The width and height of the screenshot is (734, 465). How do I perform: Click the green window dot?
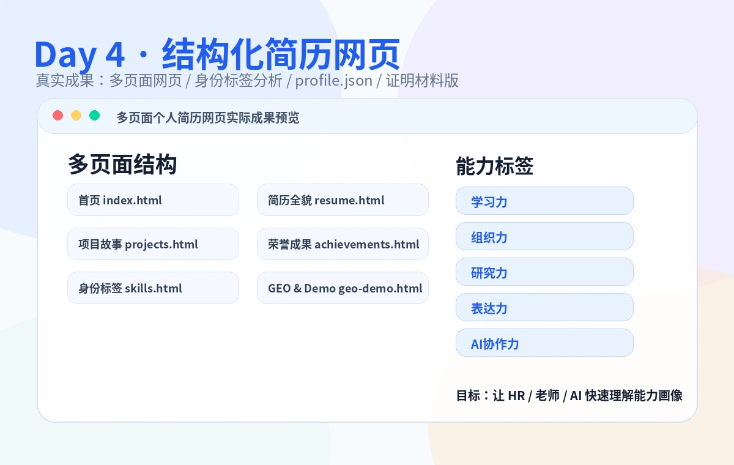point(94,116)
